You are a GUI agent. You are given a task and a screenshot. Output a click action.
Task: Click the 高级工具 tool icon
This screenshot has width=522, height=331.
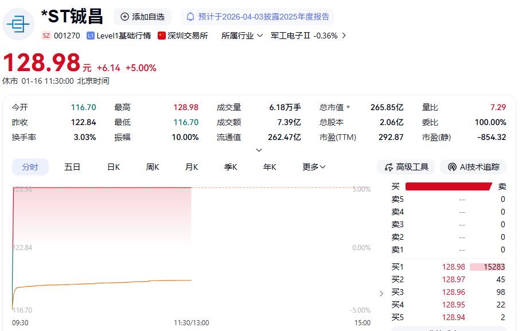coord(388,167)
